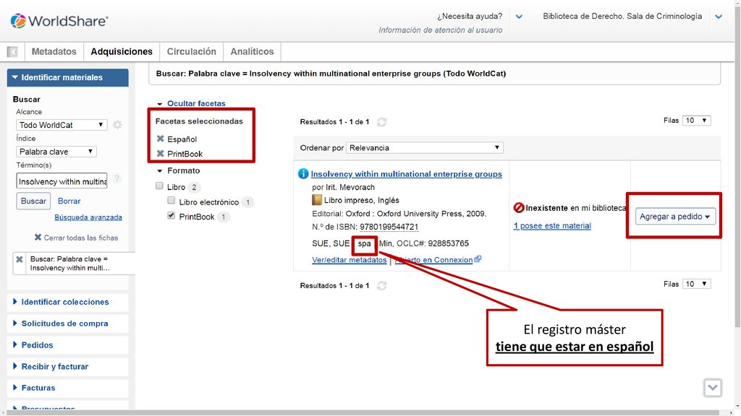Open the Alcance dropdown Todo WorldCat
Viewport: 741px width, 416px height.
coord(62,125)
